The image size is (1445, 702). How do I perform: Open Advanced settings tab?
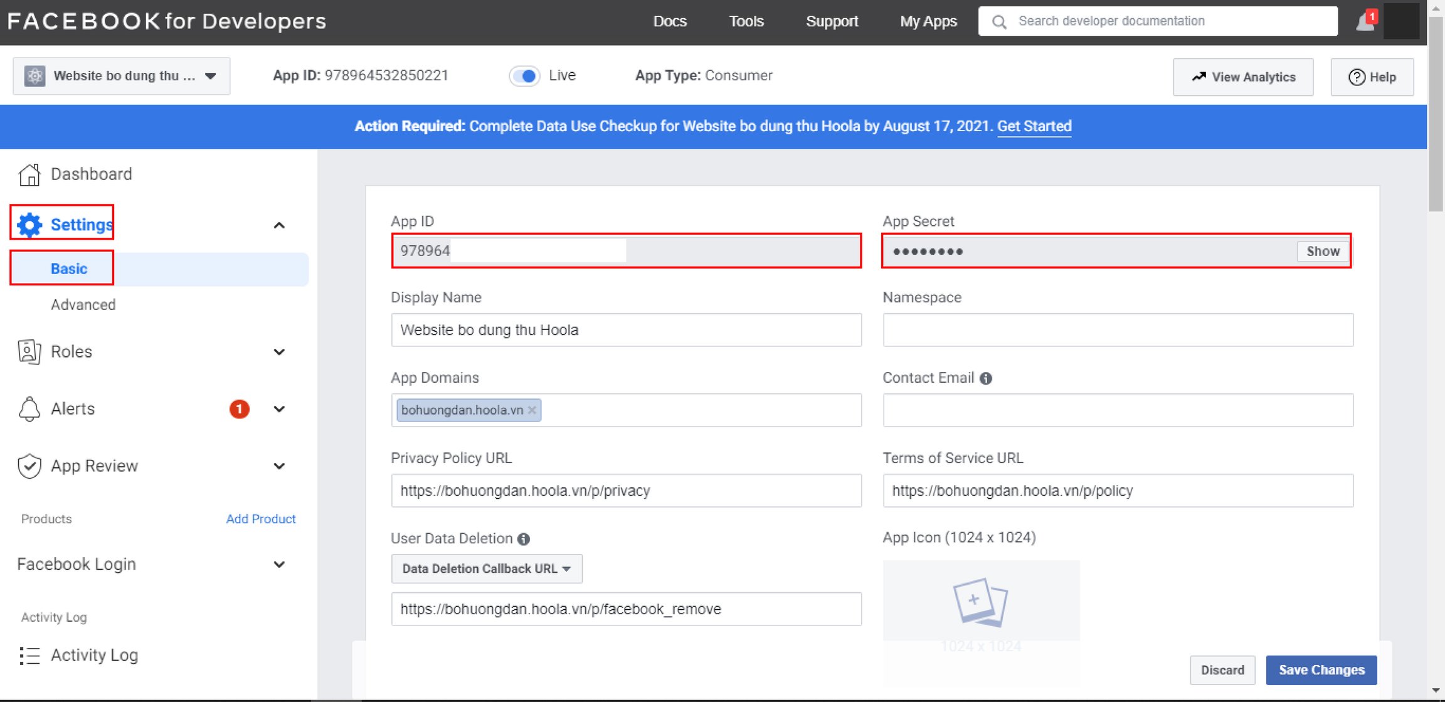pyautogui.click(x=83, y=305)
